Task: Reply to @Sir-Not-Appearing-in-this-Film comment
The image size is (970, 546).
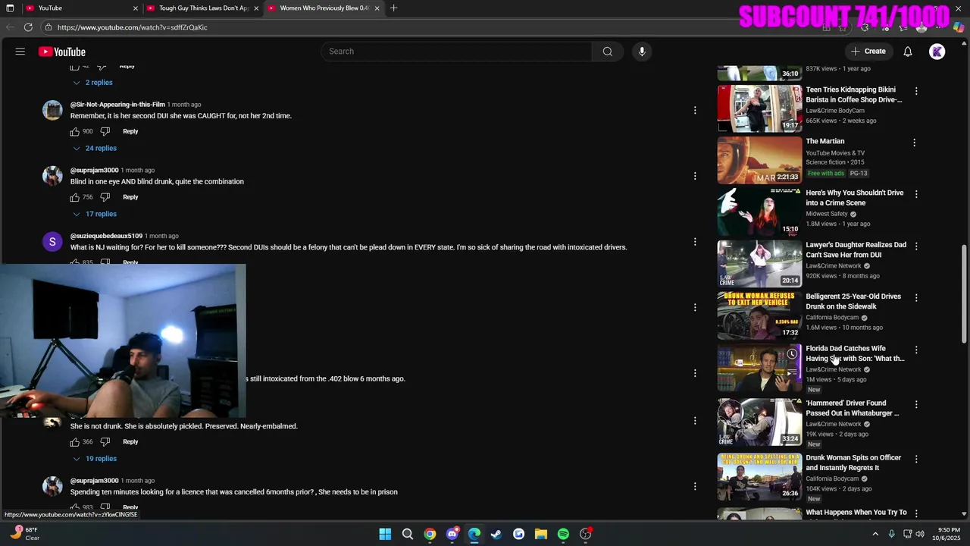Action: pyautogui.click(x=130, y=131)
